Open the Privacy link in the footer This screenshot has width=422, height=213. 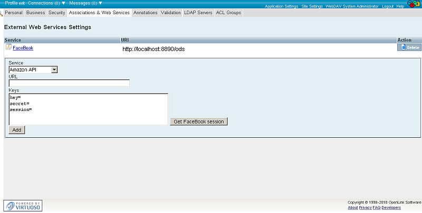[365, 208]
